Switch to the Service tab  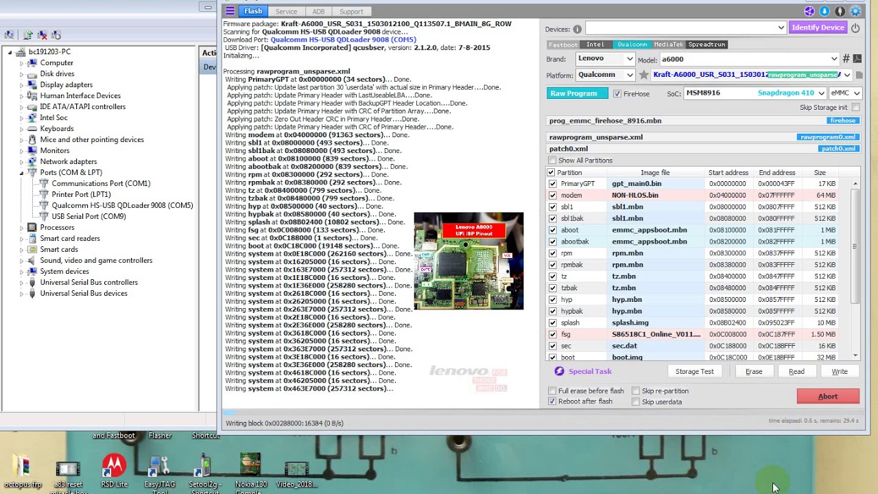click(x=286, y=11)
